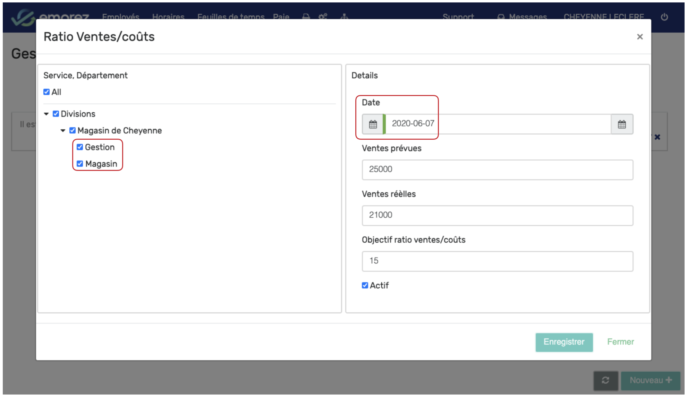
Task: Collapse the Divisions tree node
Action: pos(46,114)
